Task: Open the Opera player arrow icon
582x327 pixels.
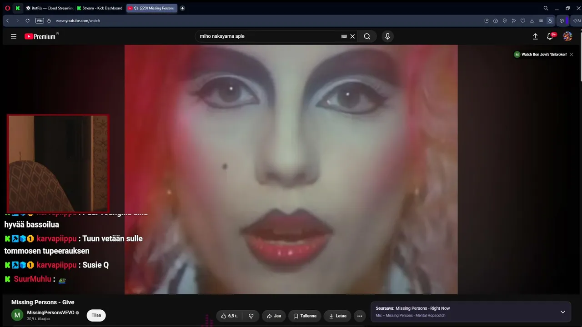Action: pos(514,20)
